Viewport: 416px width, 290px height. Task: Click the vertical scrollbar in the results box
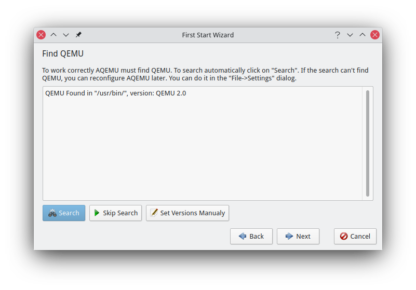[x=368, y=143]
